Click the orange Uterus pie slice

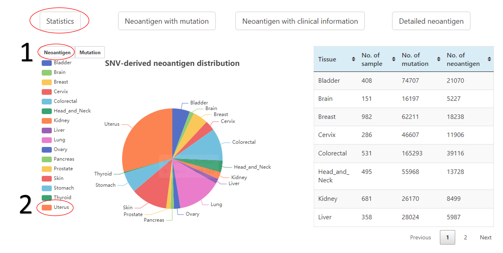[147, 139]
